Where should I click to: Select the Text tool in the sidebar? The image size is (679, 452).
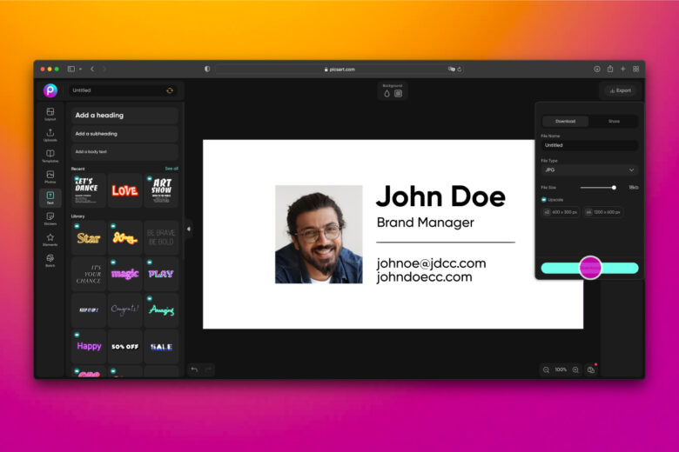pyautogui.click(x=50, y=197)
